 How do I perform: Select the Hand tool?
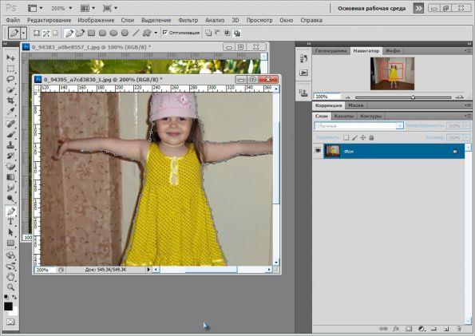[x=10, y=276]
